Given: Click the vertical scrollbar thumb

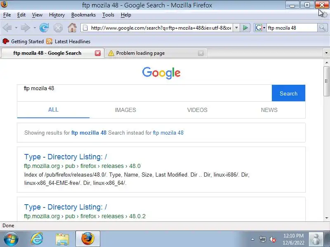Looking at the screenshot, I should (x=326, y=81).
